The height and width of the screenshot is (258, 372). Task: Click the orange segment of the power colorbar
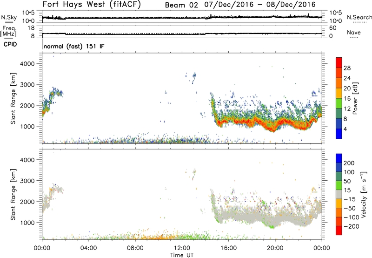pyautogui.click(x=339, y=83)
